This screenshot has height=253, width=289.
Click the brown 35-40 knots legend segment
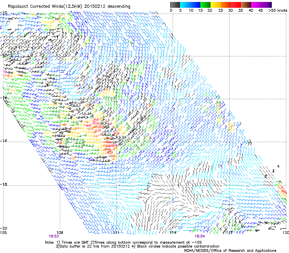246,5
